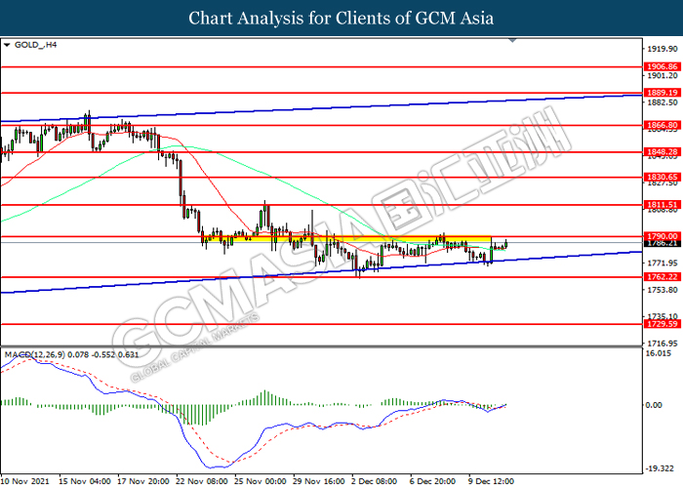Click the 1901.20 axis value
Screen dimensions: 683x488
[662, 76]
